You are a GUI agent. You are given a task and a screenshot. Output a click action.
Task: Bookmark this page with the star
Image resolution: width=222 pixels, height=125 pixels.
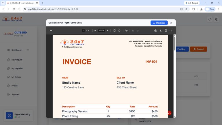[x=186, y=9]
